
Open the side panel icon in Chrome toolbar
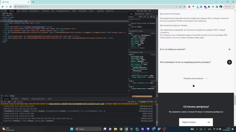[217, 7]
